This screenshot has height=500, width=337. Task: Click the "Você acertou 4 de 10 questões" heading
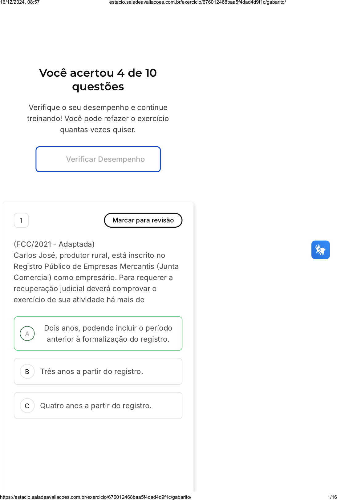[x=98, y=79]
